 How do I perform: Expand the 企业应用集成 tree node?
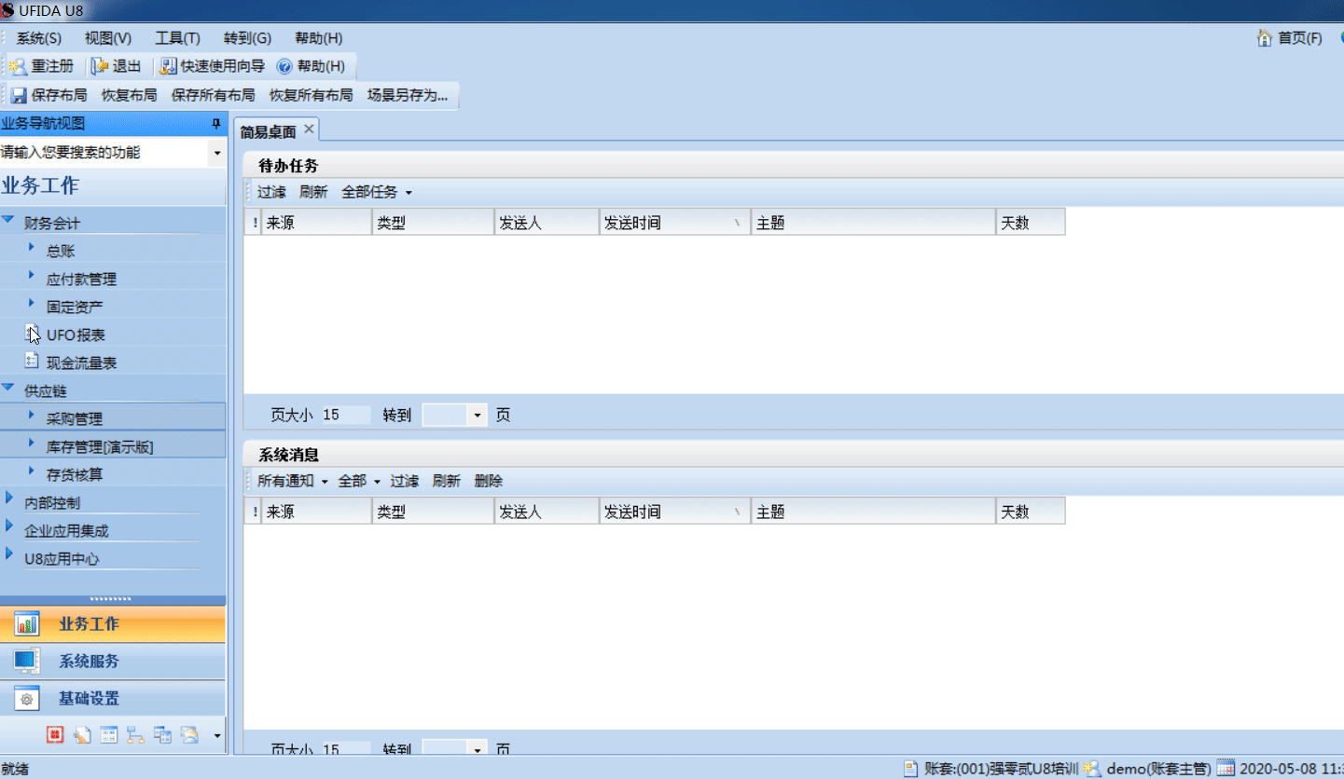click(x=9, y=526)
